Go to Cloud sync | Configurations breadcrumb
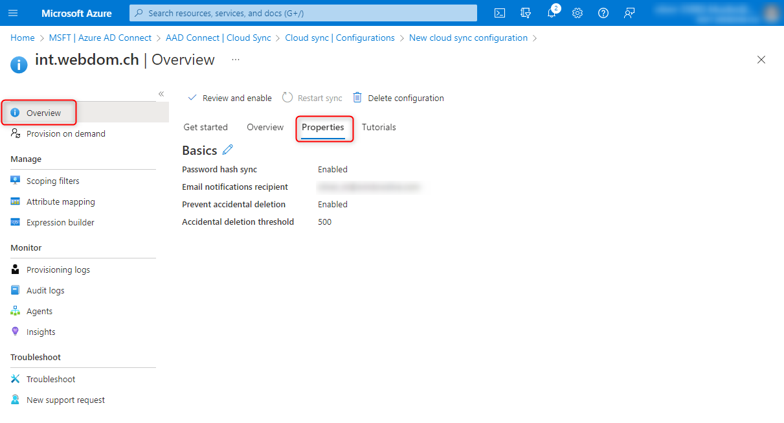Screen dimensions: 784x423 [x=340, y=38]
